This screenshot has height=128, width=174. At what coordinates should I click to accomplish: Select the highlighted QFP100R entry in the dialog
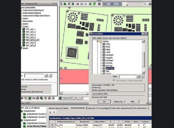pyautogui.click(x=110, y=68)
